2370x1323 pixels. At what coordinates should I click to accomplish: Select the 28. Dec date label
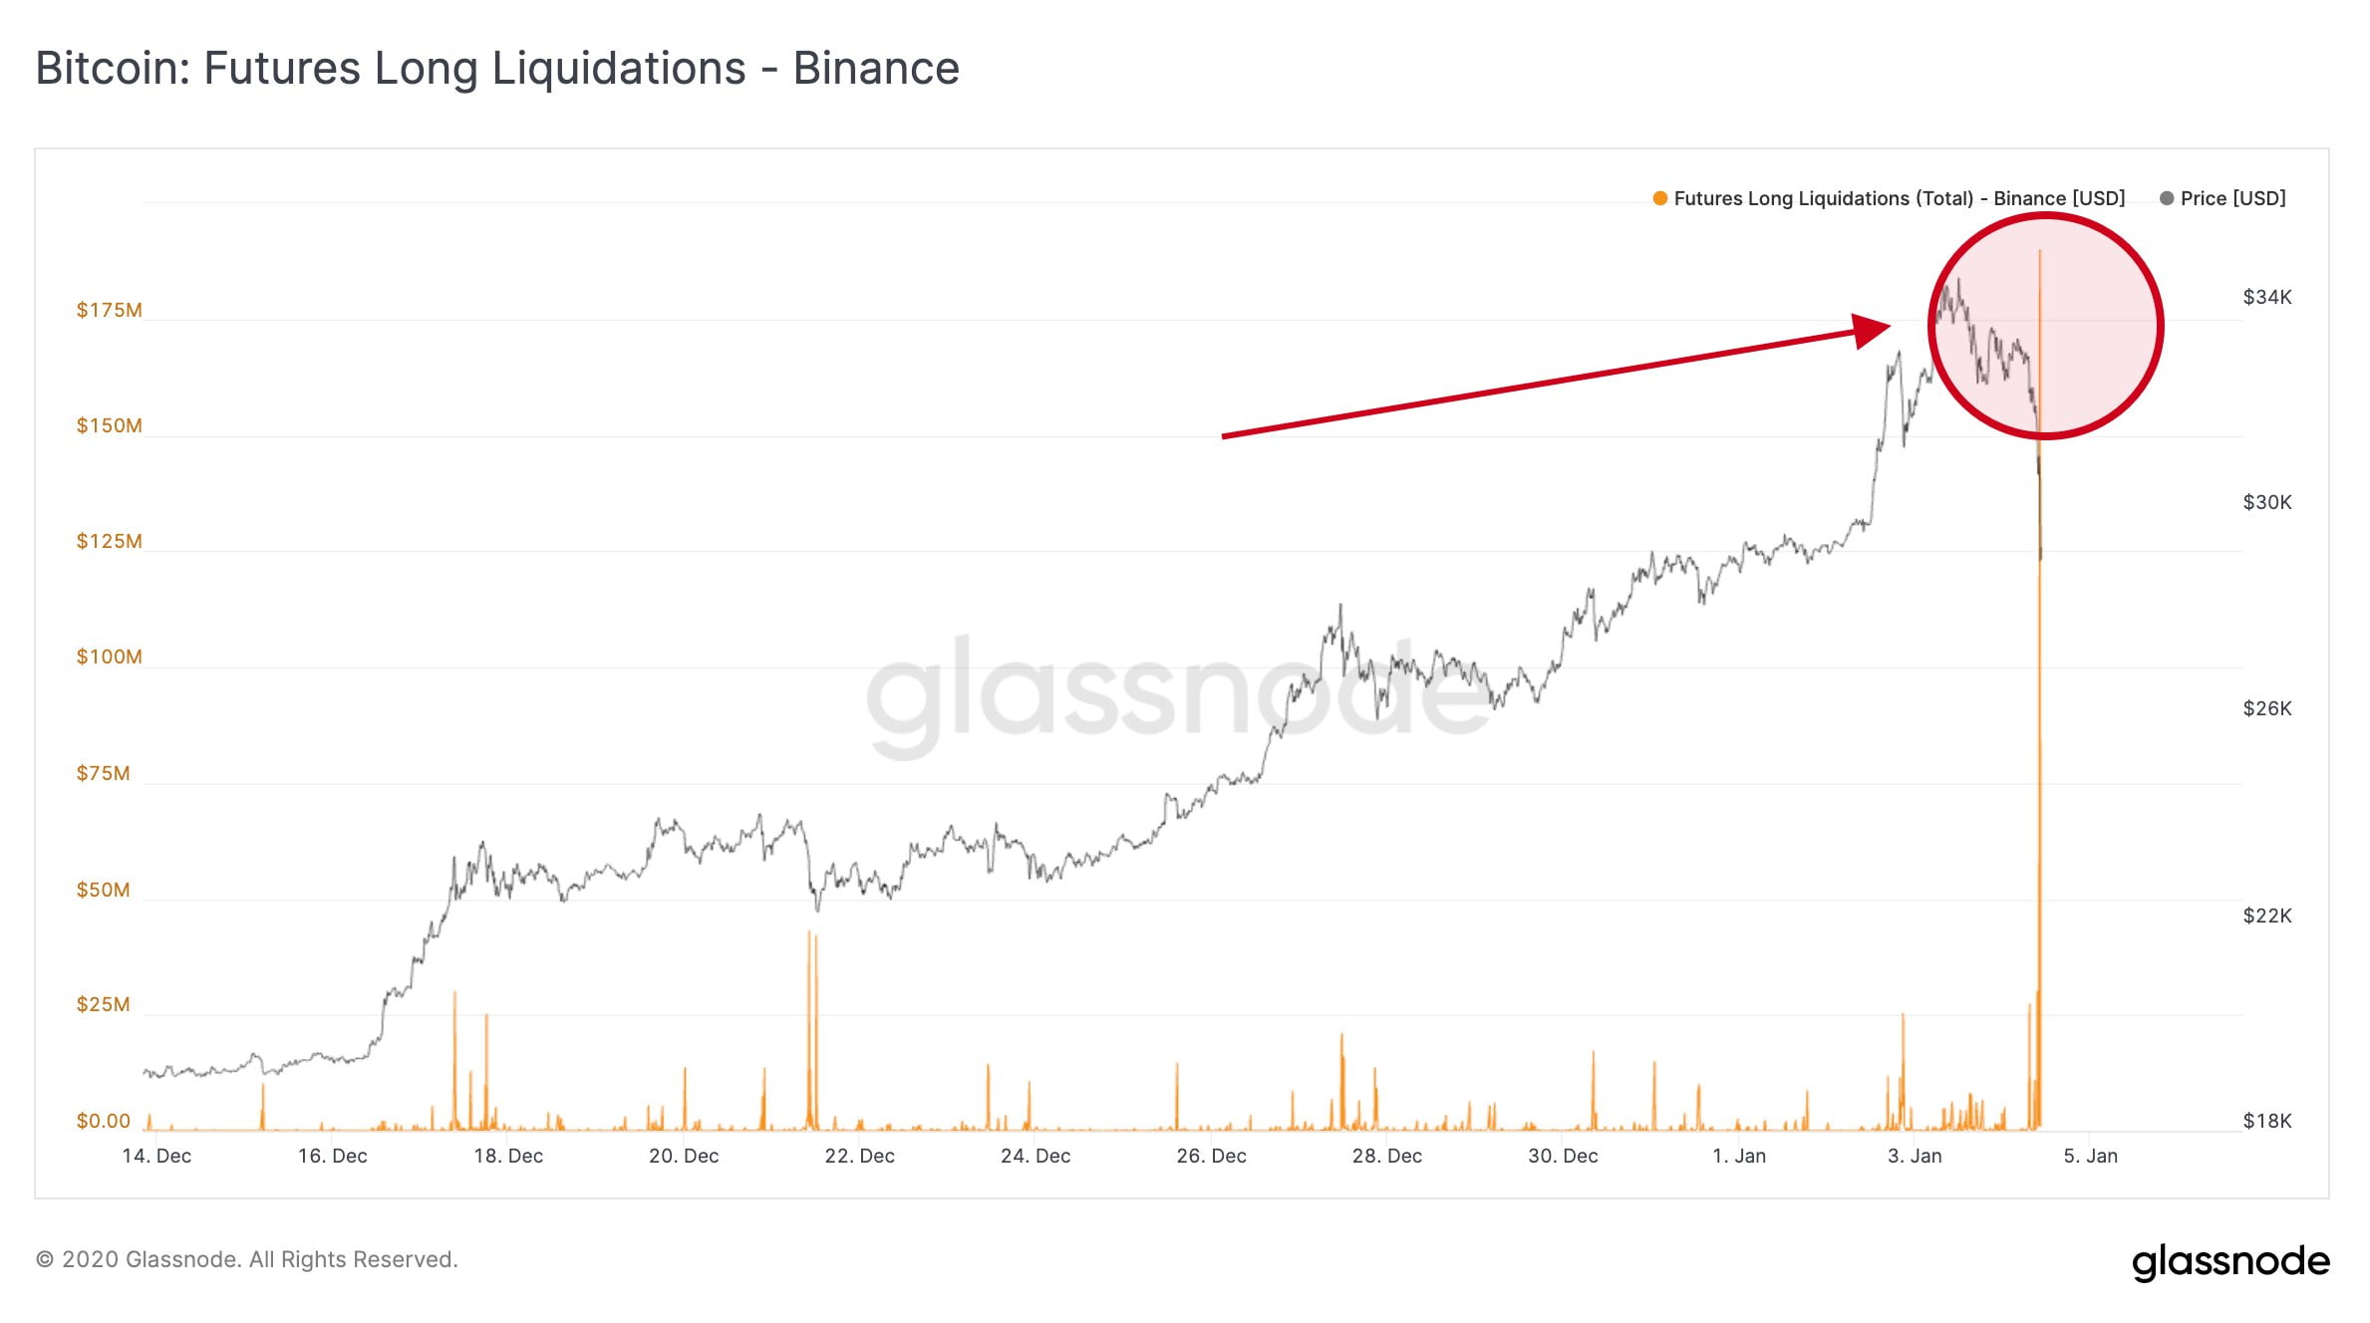1386,1156
